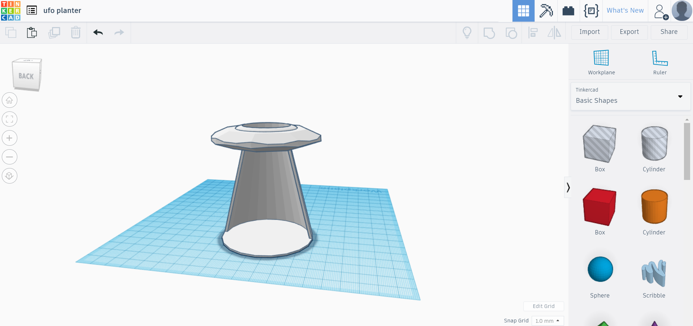
Task: Toggle orthographic perspective view icon
Action: pyautogui.click(x=9, y=176)
